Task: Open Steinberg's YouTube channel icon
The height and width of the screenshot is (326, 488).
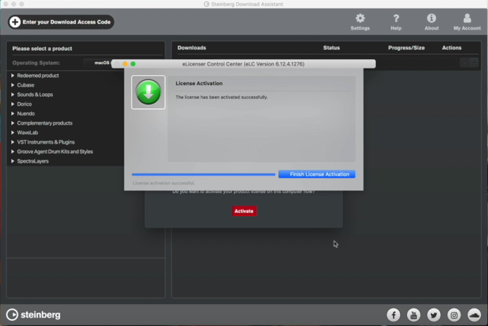Action: click(x=413, y=315)
